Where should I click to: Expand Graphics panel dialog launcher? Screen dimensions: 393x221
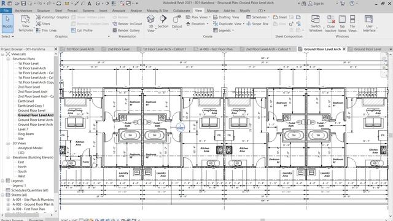point(109,37)
